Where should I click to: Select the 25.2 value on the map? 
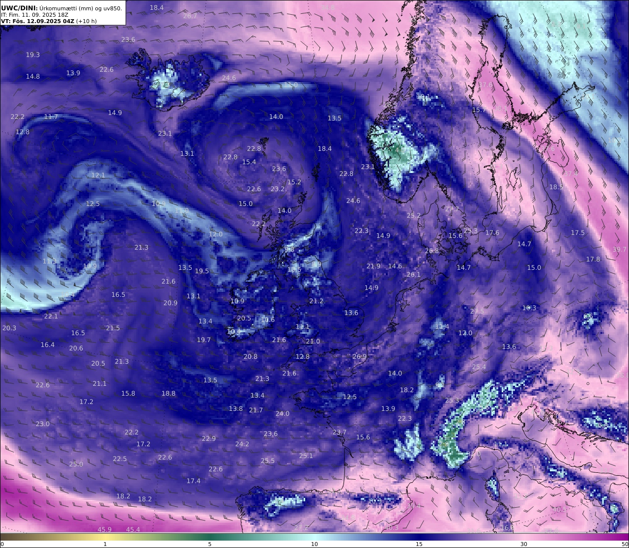414,216
